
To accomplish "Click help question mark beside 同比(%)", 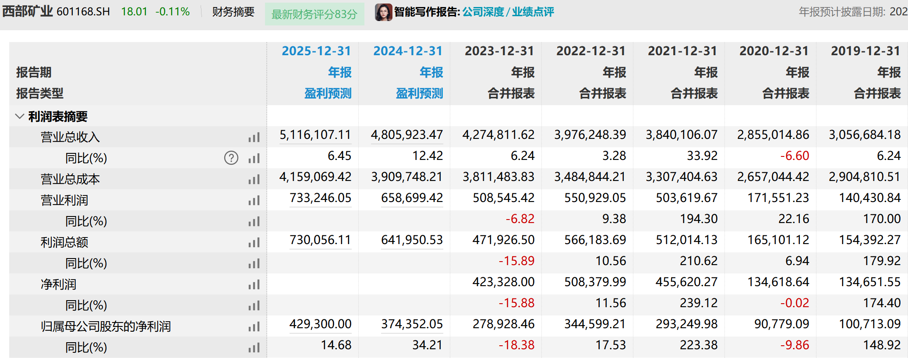I will coord(231,158).
